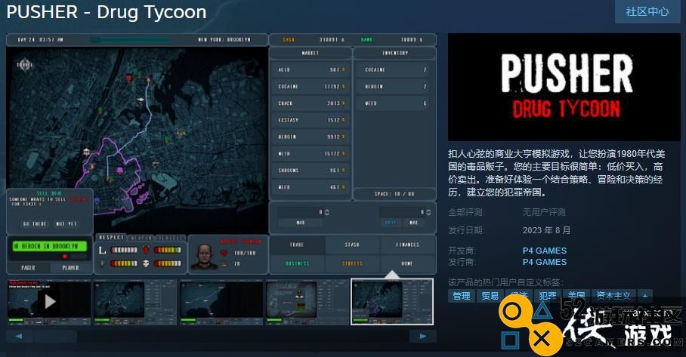The width and height of the screenshot is (686, 357).
Task: Select the fourth thumbnail with character dialog
Action: (307, 302)
